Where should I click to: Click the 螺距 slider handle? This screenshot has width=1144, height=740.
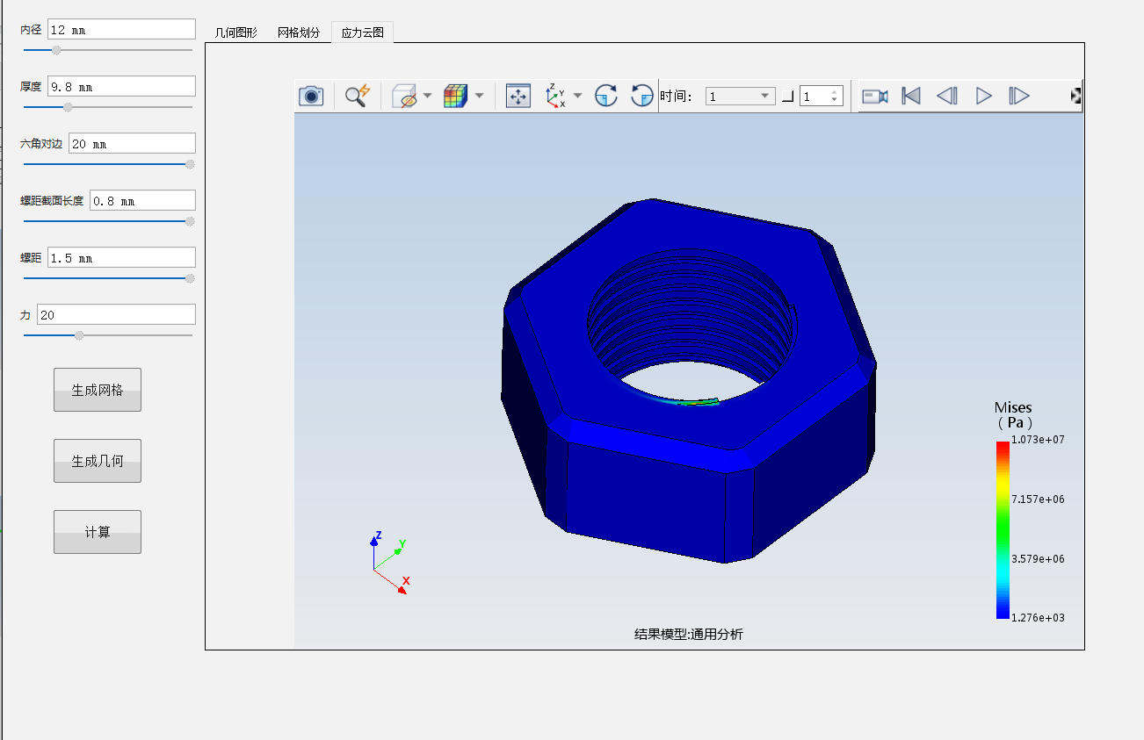[190, 278]
